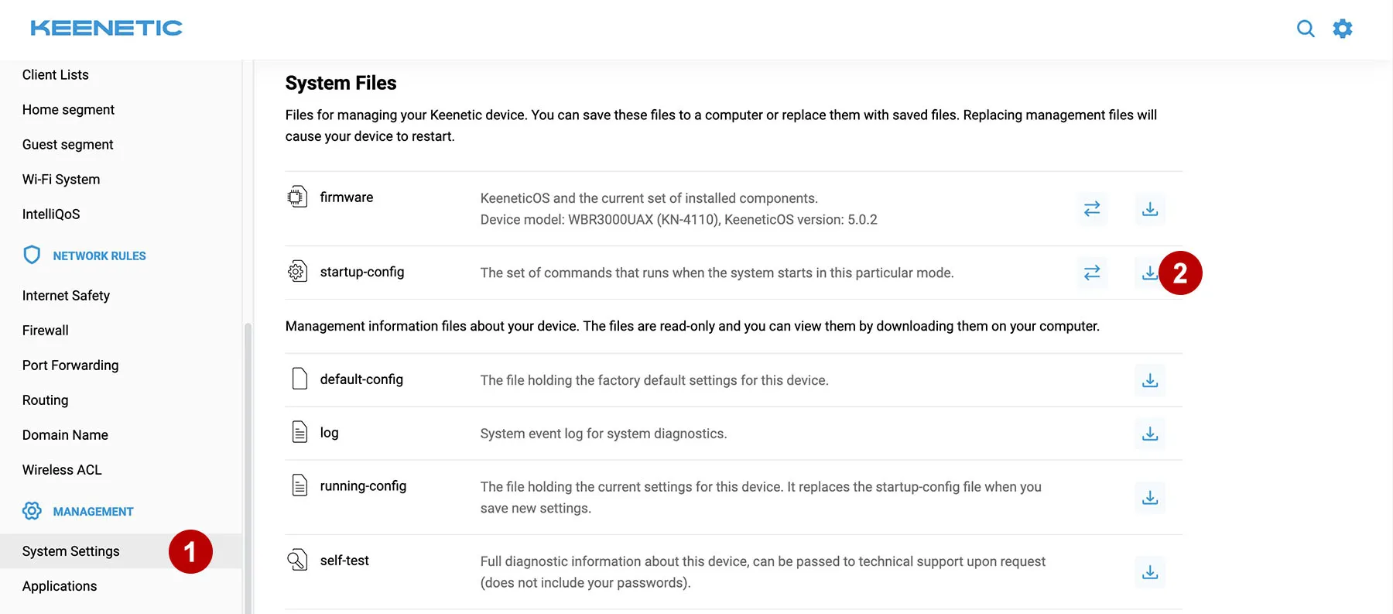This screenshot has width=1393, height=614.
Task: Open IntelliQoS settings
Action: (51, 214)
